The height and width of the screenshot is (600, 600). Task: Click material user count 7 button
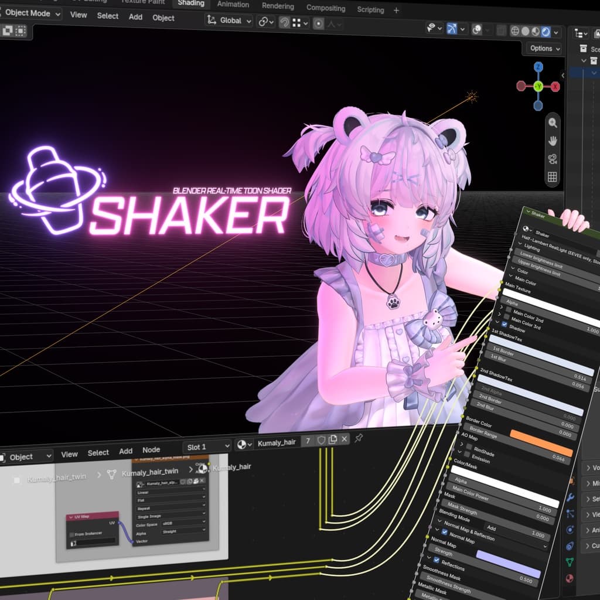pyautogui.click(x=308, y=441)
